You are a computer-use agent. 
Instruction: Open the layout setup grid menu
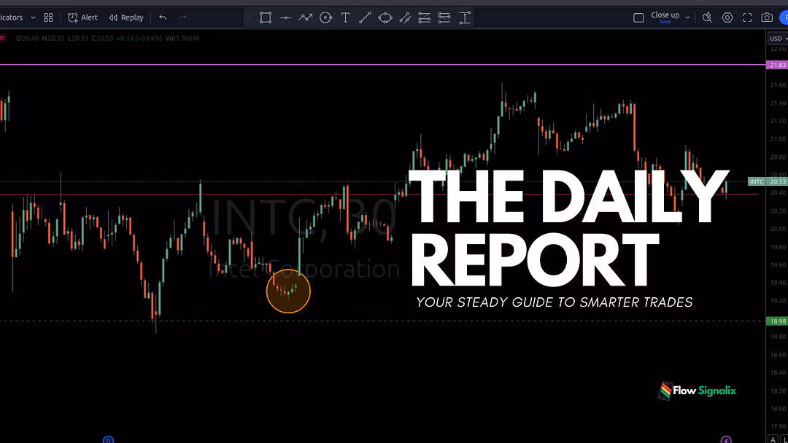(x=48, y=17)
